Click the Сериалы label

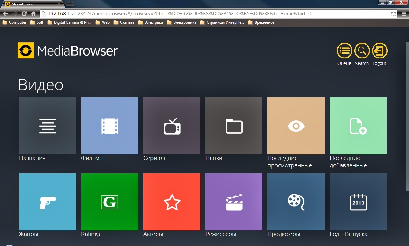point(156,158)
